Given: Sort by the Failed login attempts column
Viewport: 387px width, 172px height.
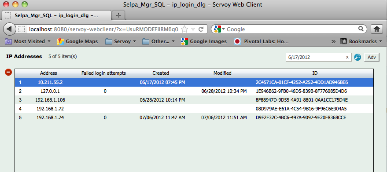Looking at the screenshot, I should 103,73.
